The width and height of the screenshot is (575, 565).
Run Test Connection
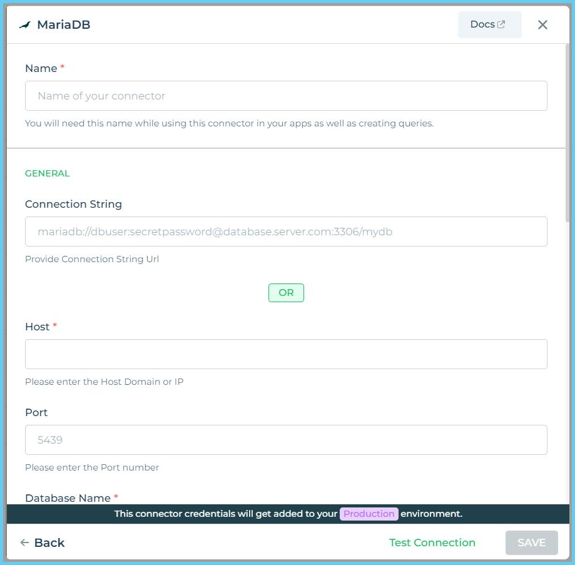pyautogui.click(x=432, y=542)
